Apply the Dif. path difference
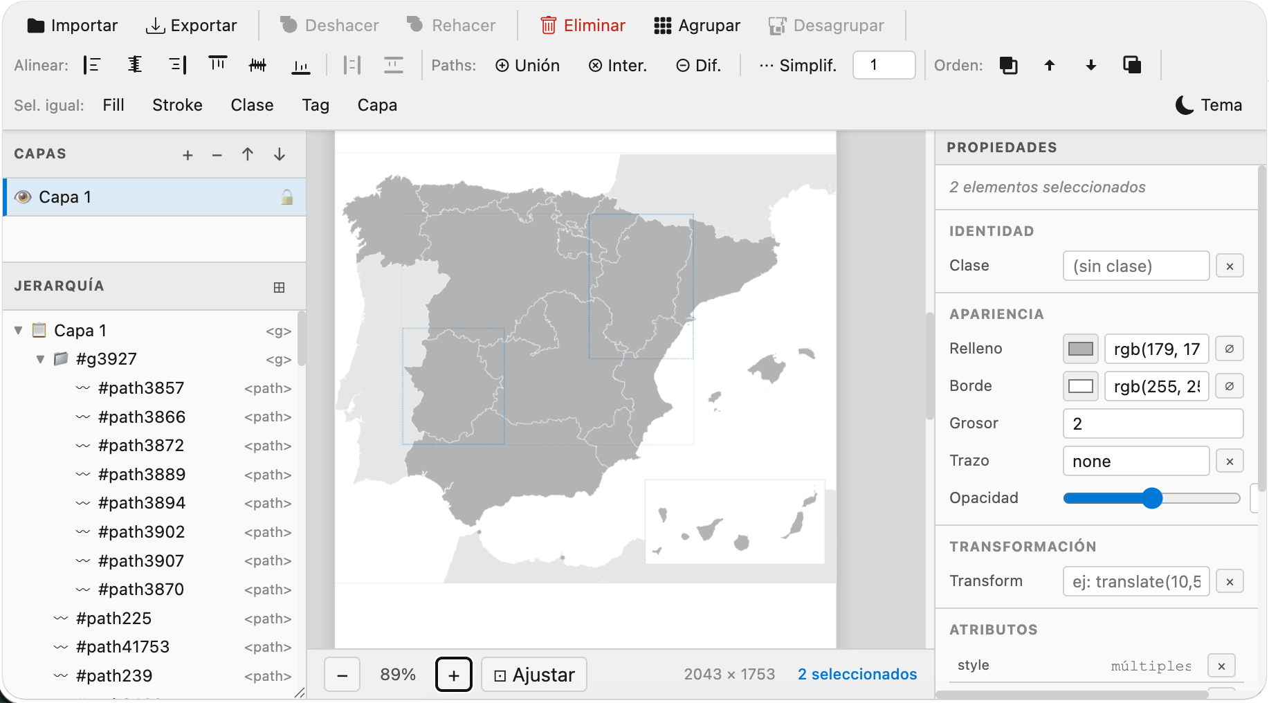This screenshot has height=703, width=1269. point(698,65)
